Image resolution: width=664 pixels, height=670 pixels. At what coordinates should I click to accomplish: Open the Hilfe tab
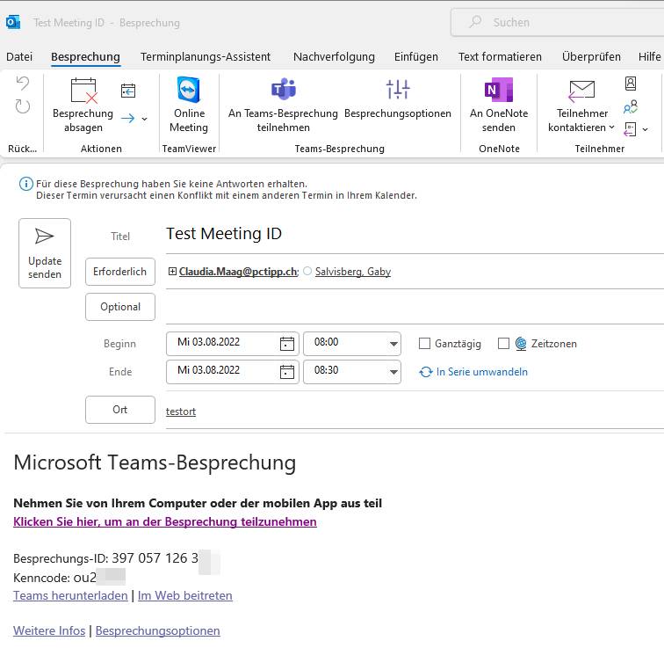[649, 57]
